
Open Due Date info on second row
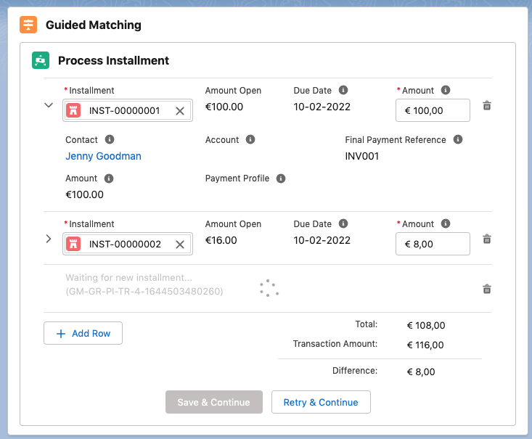343,224
